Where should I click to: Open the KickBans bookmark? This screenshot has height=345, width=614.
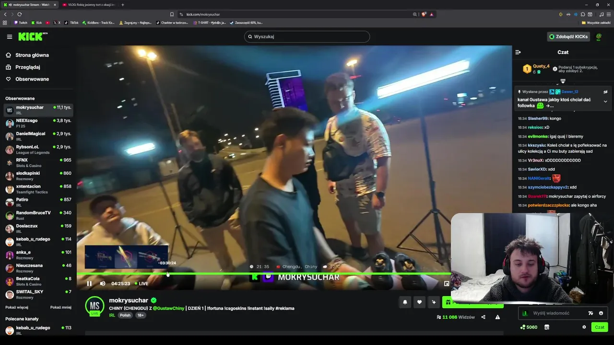(98, 23)
